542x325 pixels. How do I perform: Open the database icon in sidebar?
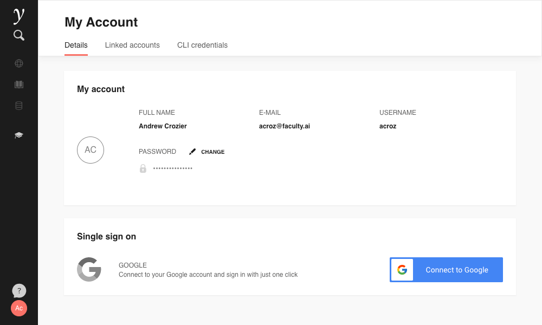(x=19, y=106)
